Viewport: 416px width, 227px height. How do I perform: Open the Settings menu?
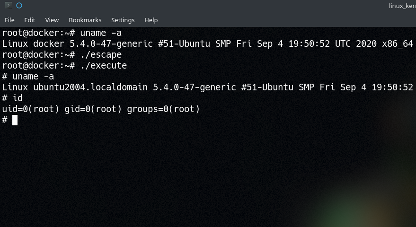pos(123,20)
